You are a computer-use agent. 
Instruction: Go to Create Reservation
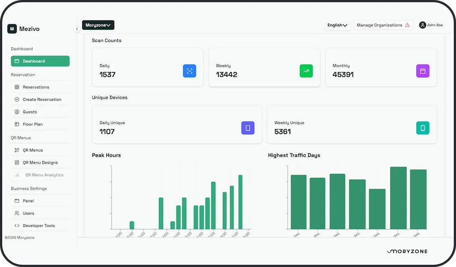40,99
